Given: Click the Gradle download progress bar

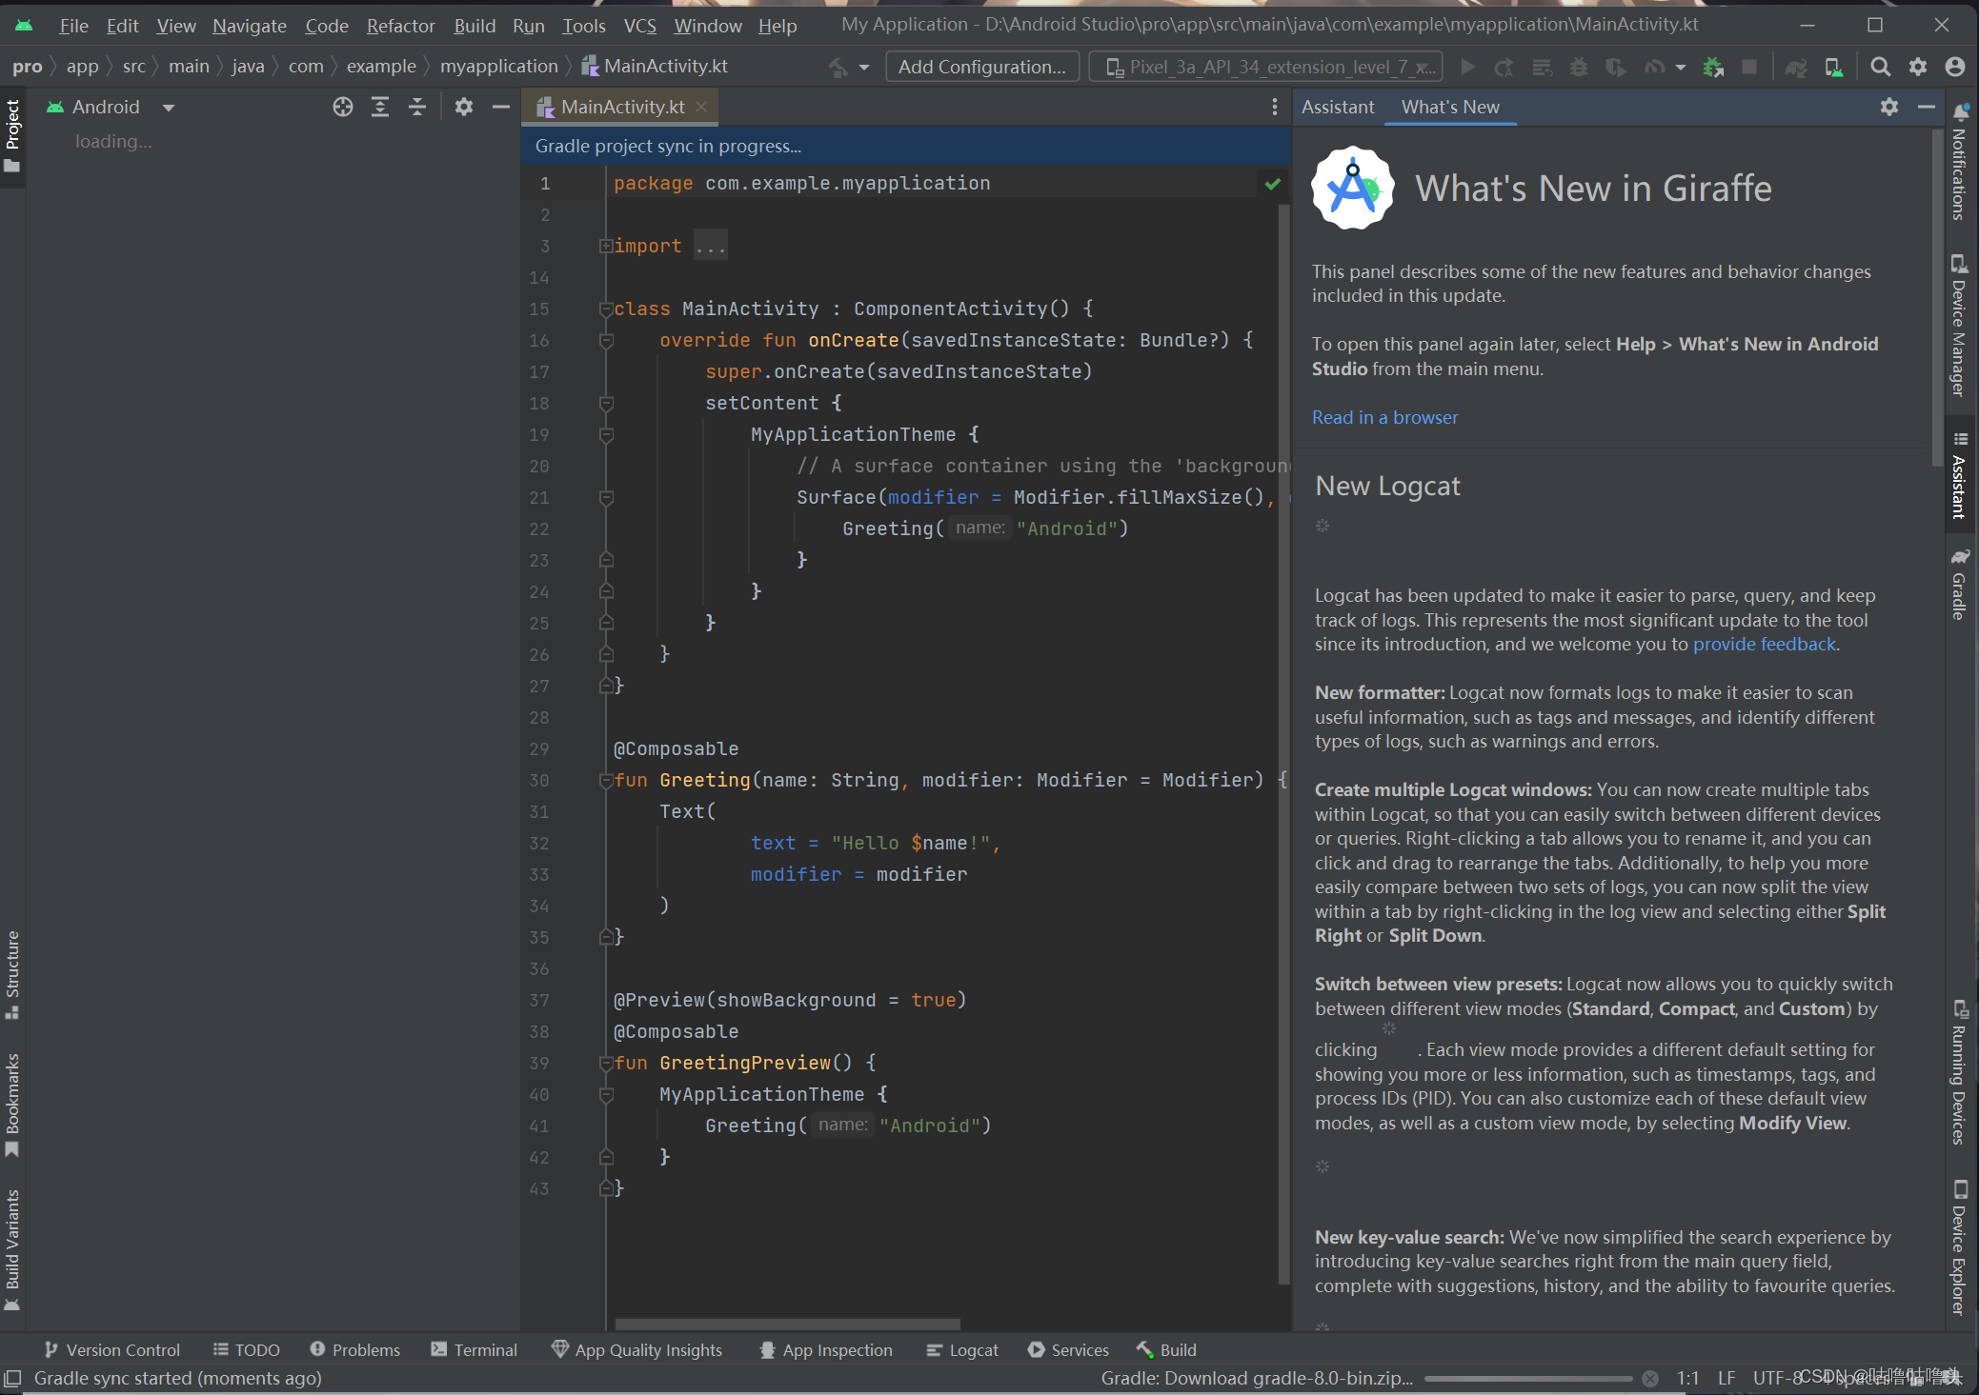Looking at the screenshot, I should click(x=1528, y=1378).
